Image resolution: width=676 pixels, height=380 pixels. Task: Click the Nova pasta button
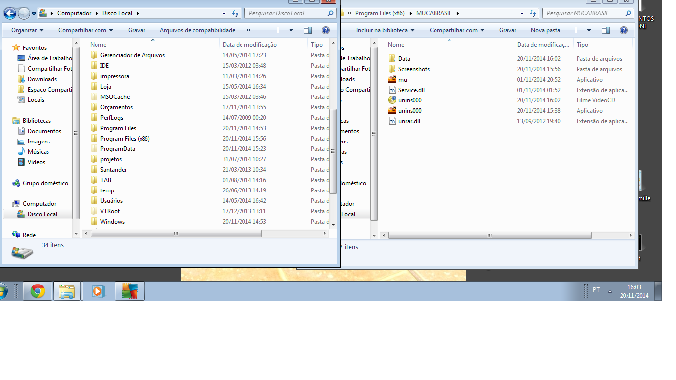pyautogui.click(x=545, y=30)
